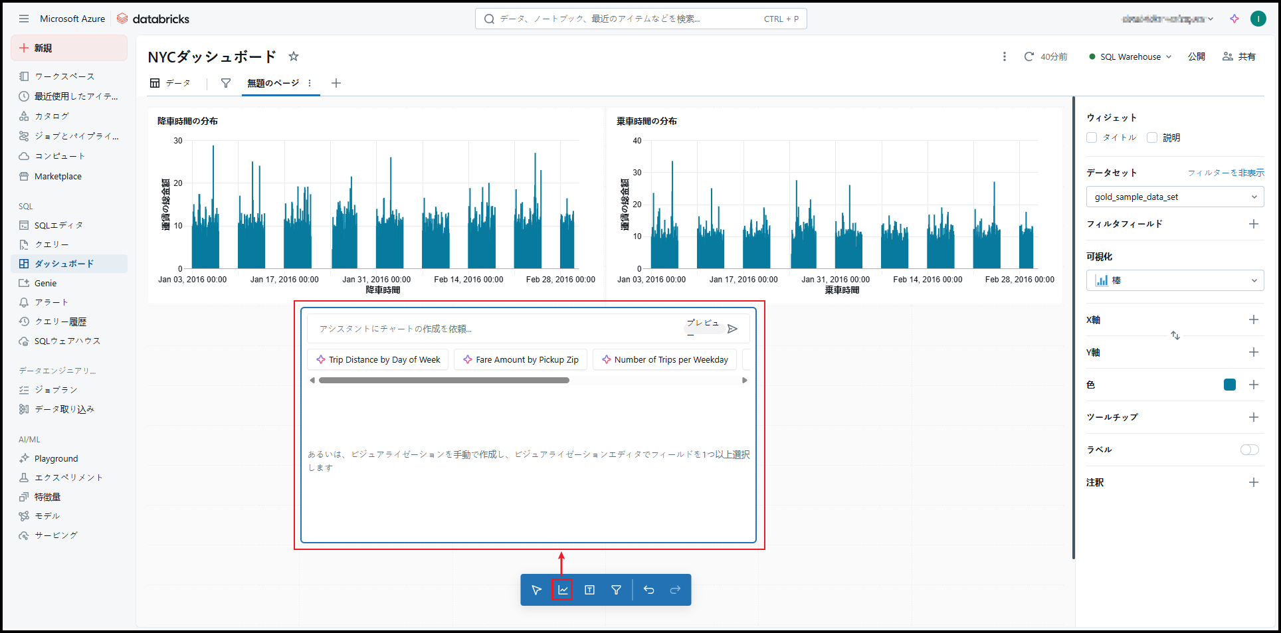Enable the タイトル checkbox
Image resolution: width=1281 pixels, height=633 pixels.
pos(1092,137)
